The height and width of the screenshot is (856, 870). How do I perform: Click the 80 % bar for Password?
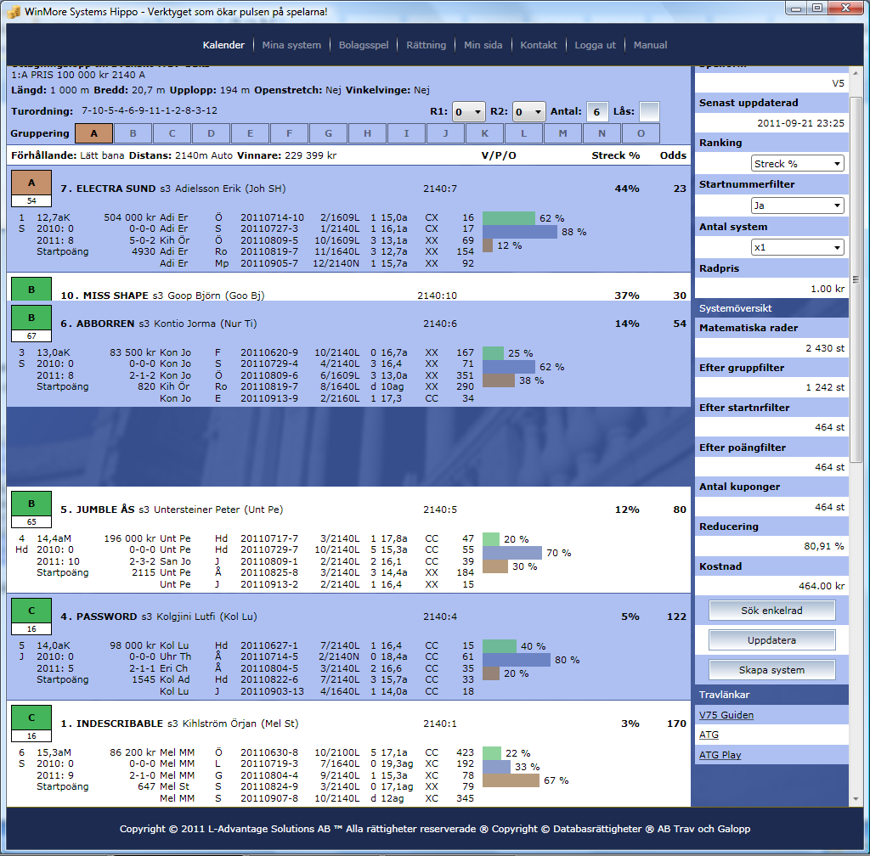tap(517, 660)
